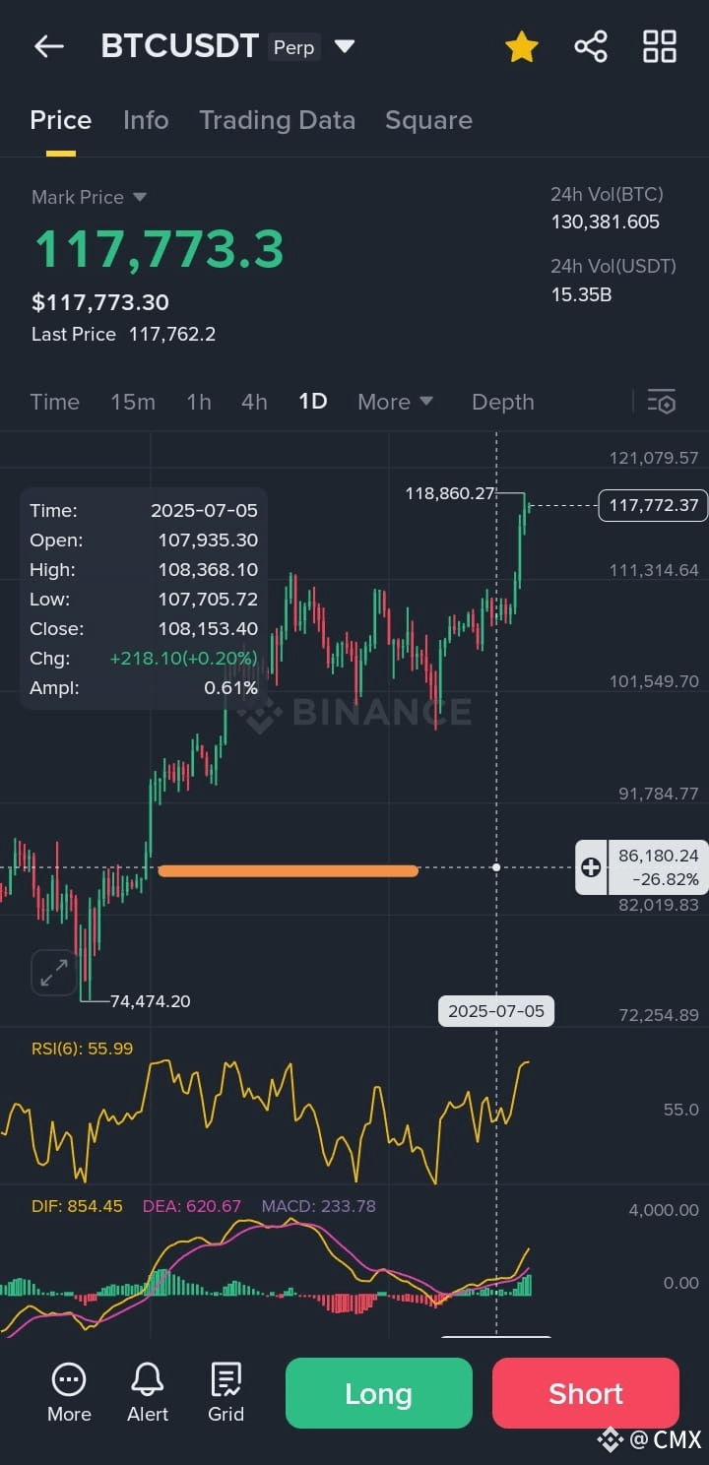
Task: Tap the 74,474.20 low price label
Action: 151,1001
